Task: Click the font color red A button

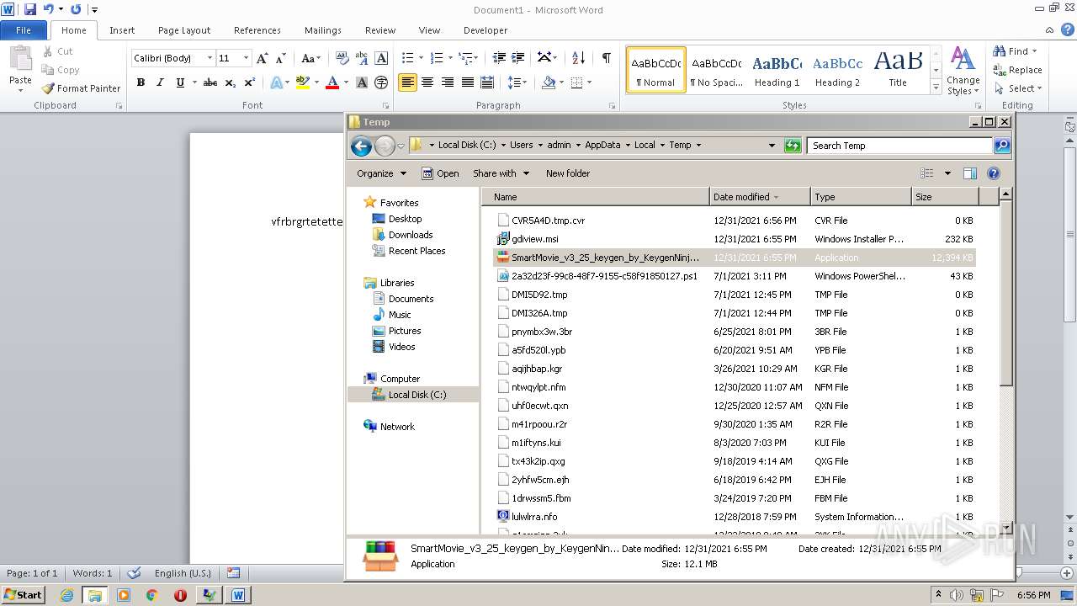Action: 332,82
